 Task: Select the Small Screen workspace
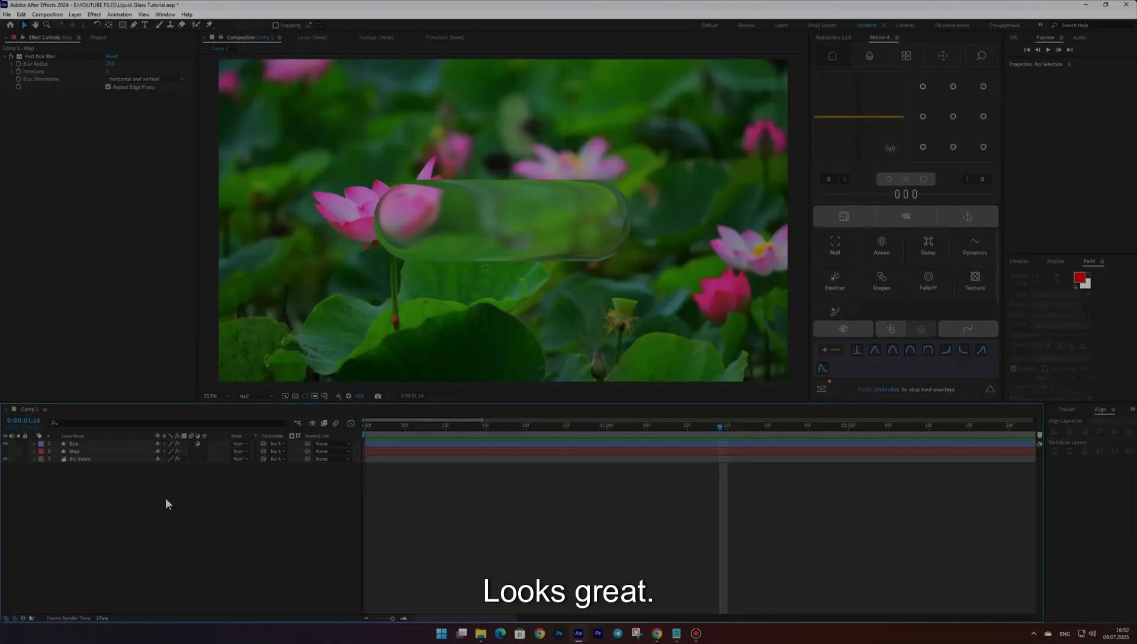tap(821, 25)
